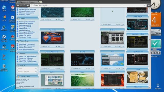The width and height of the screenshot is (164, 92).
Task: Open Темы для WindowBlinds link
Action: pos(28,56)
